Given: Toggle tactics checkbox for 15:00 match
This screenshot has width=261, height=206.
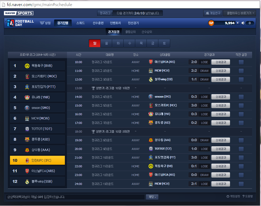Looking at the screenshot, I should tap(241, 105).
